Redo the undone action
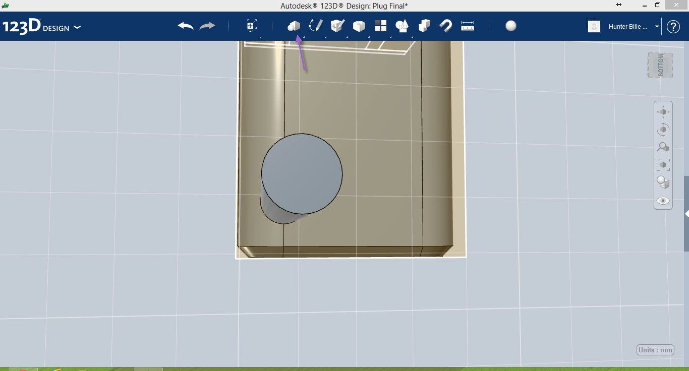 click(x=207, y=26)
